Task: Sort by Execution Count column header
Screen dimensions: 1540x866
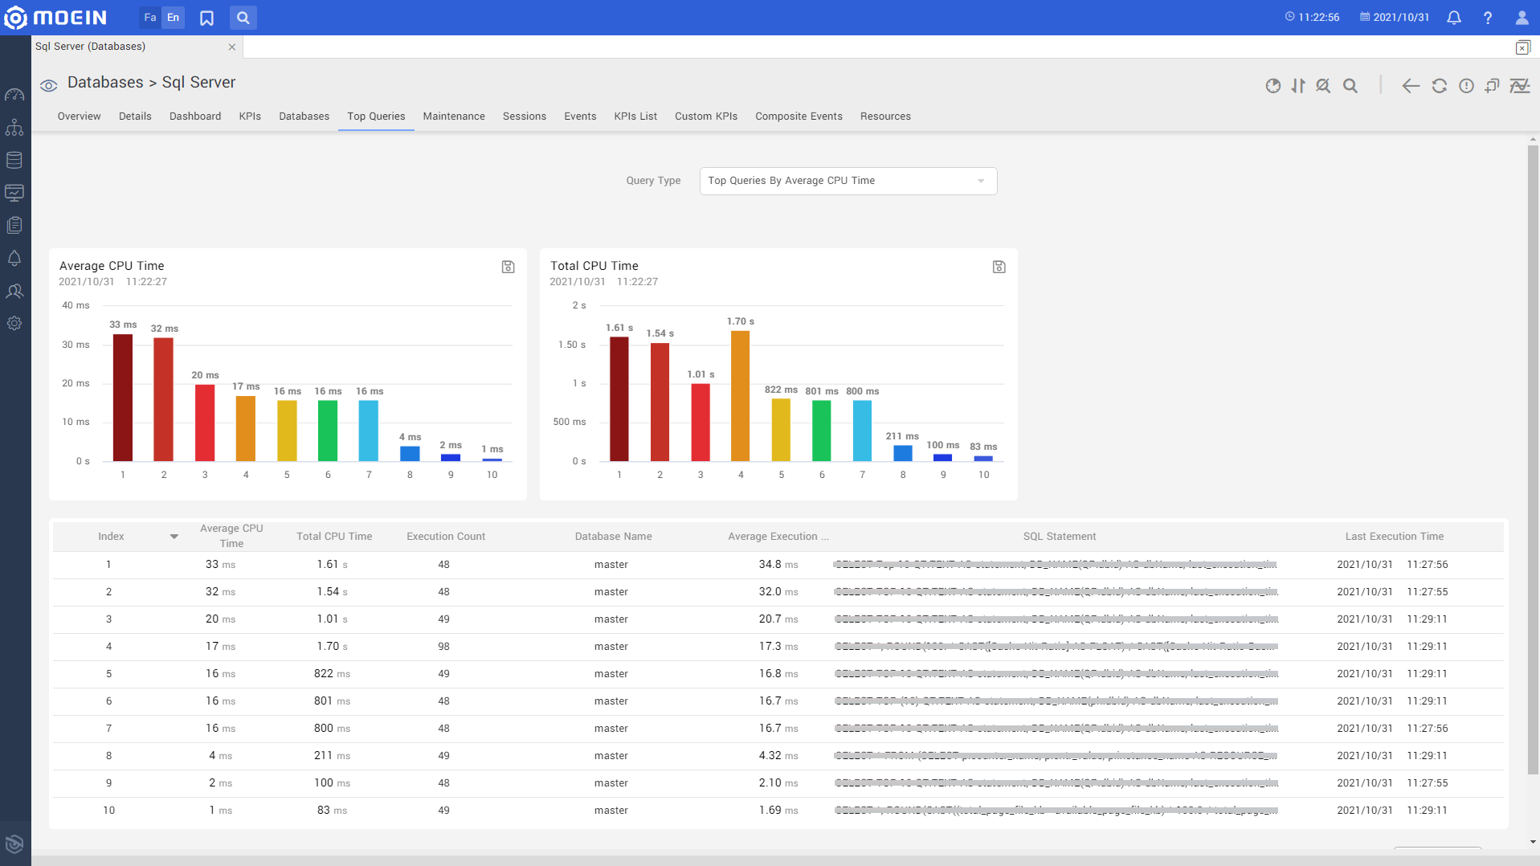Action: click(446, 537)
